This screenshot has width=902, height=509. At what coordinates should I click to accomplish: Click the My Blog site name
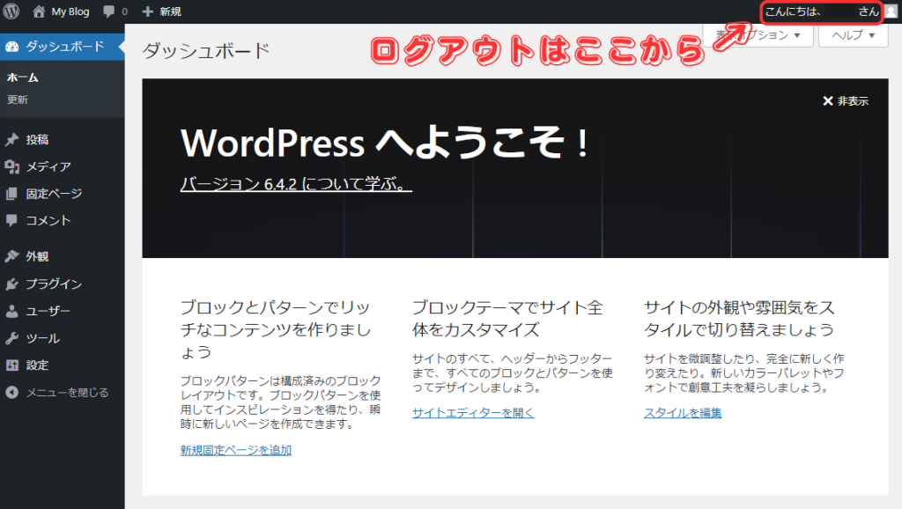pos(70,11)
